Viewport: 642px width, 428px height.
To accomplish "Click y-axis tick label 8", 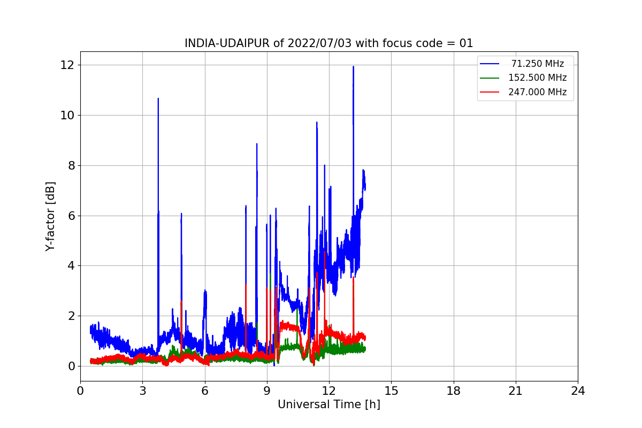I will click(x=71, y=165).
